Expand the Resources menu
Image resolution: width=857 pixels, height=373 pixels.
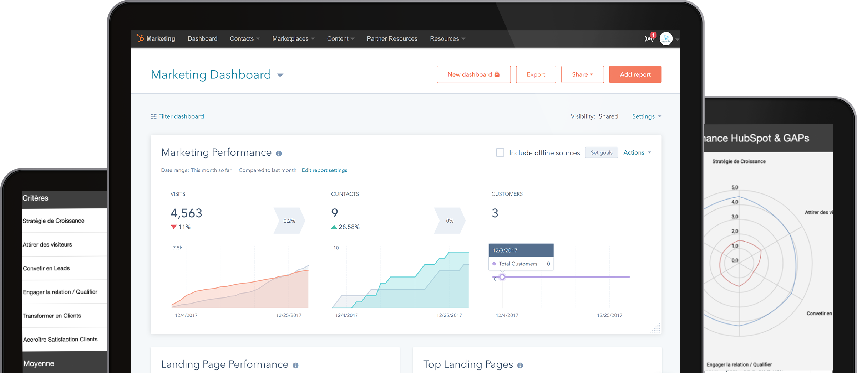click(x=447, y=38)
